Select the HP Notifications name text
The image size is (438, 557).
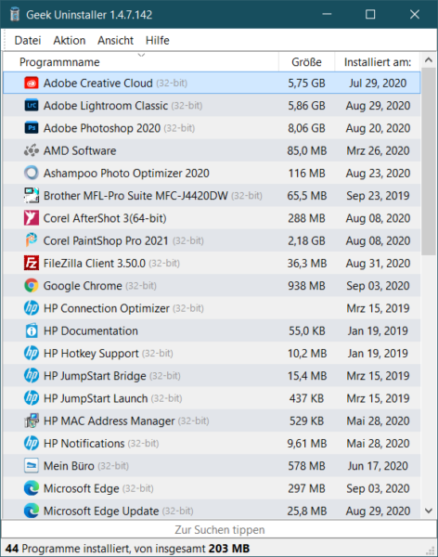(84, 444)
